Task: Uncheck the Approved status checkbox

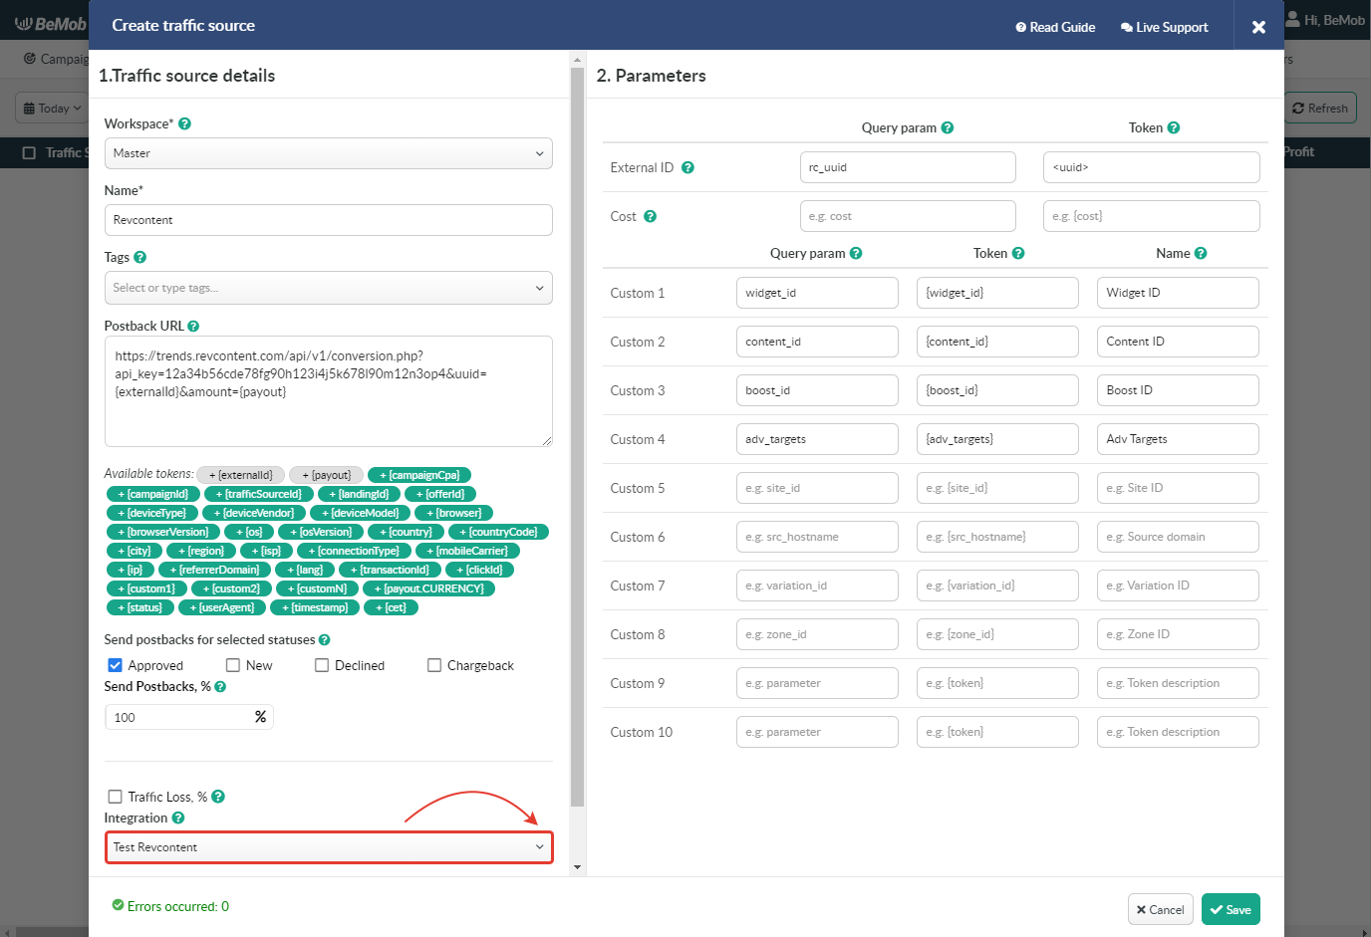Action: coord(115,665)
